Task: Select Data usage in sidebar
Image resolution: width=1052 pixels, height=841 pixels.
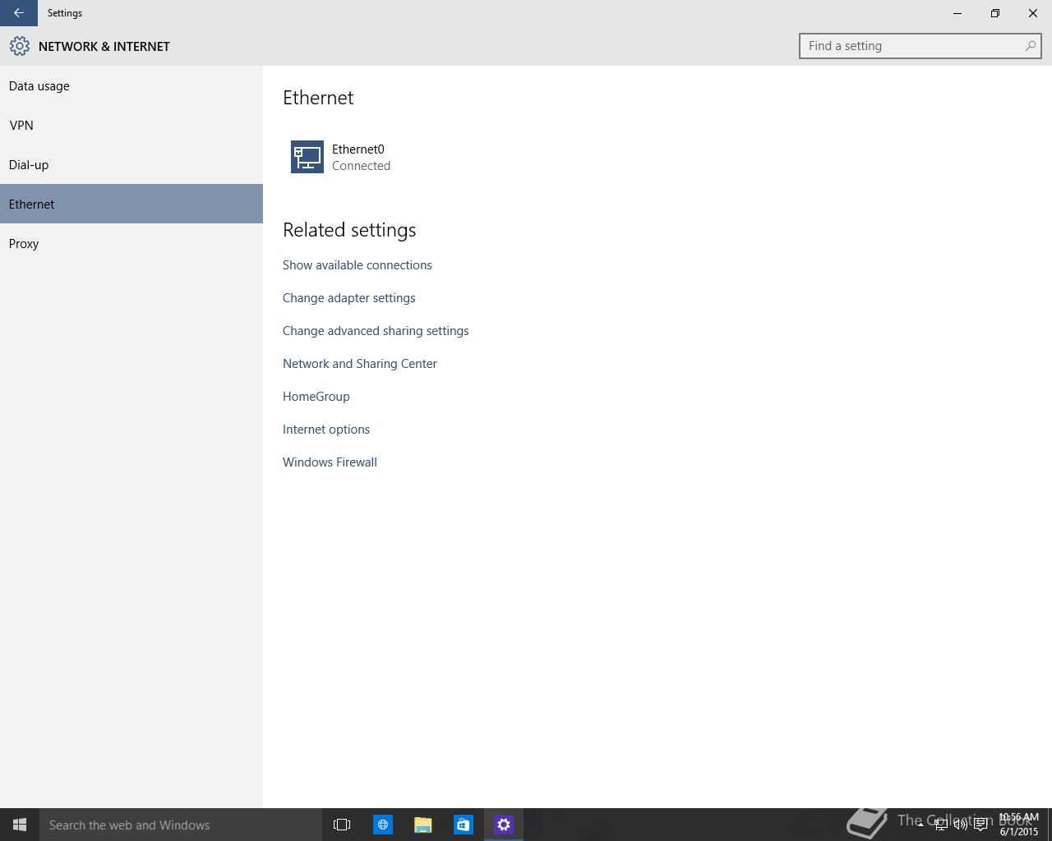Action: (131, 85)
